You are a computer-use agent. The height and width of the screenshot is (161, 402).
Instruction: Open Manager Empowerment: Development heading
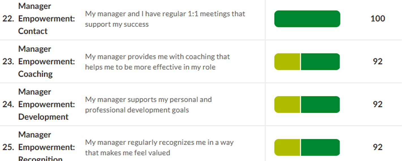pos(47,105)
